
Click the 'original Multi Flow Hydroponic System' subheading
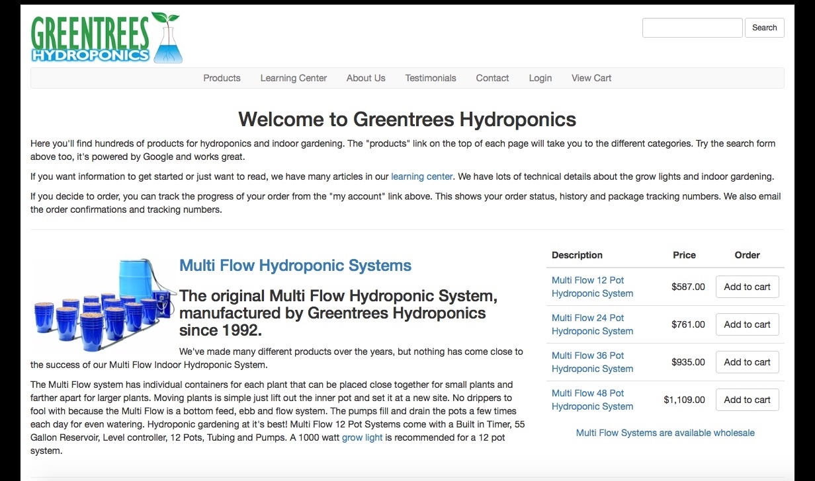point(338,313)
